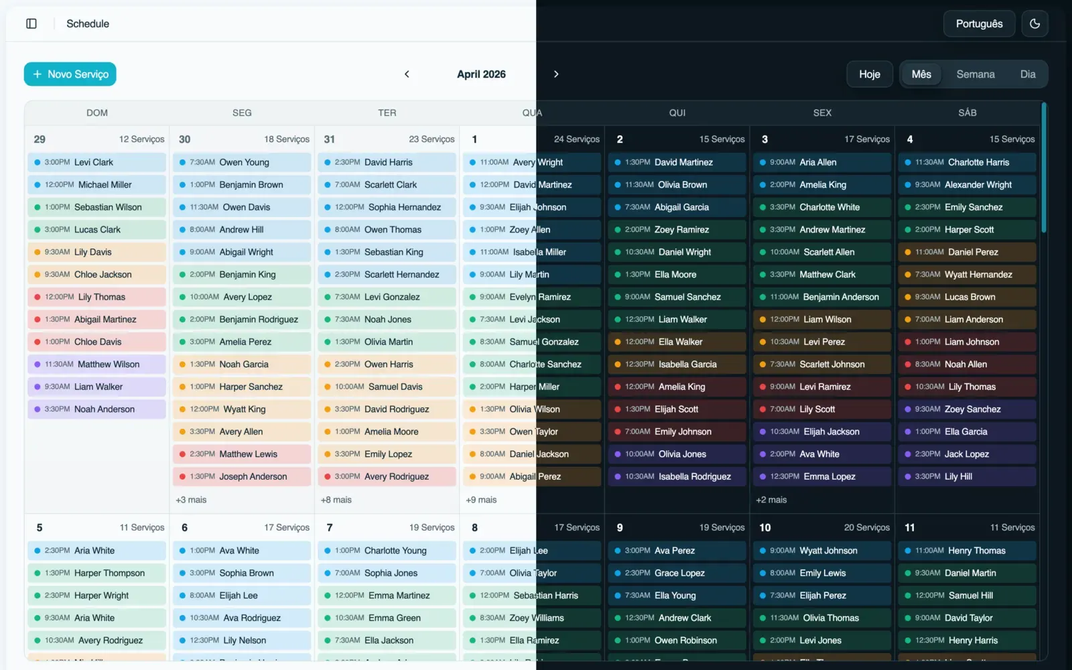
Task: Jump to today with Hoje button
Action: click(870, 74)
